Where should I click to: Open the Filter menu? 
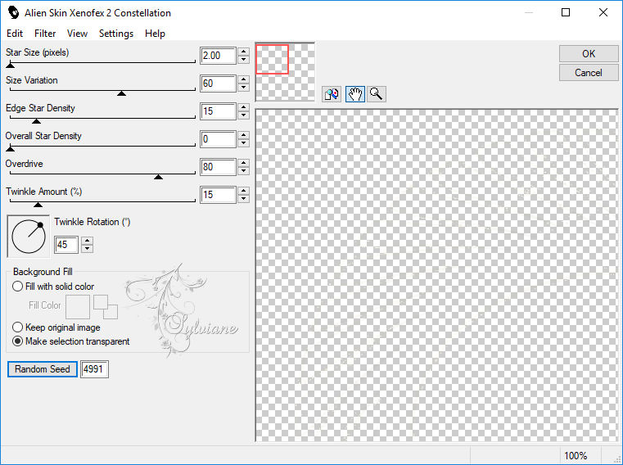45,34
